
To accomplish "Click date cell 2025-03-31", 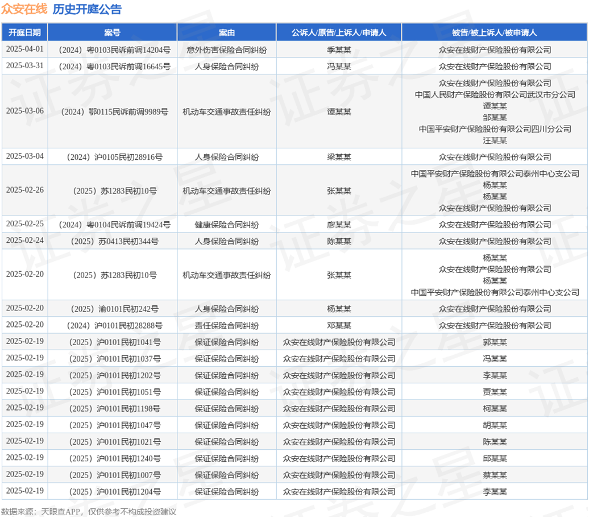I will click(25, 66).
